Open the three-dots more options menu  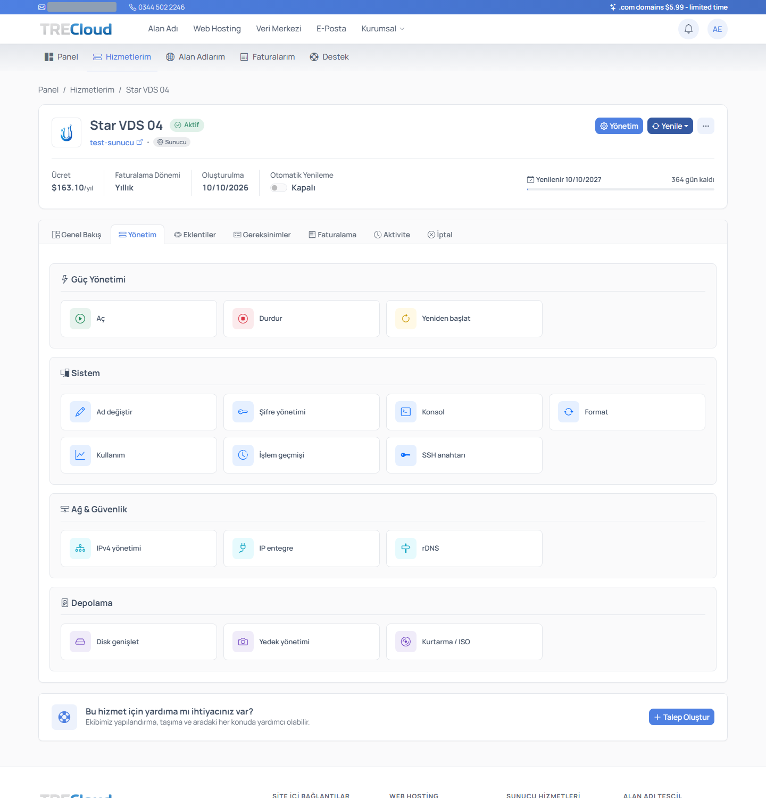(x=706, y=126)
